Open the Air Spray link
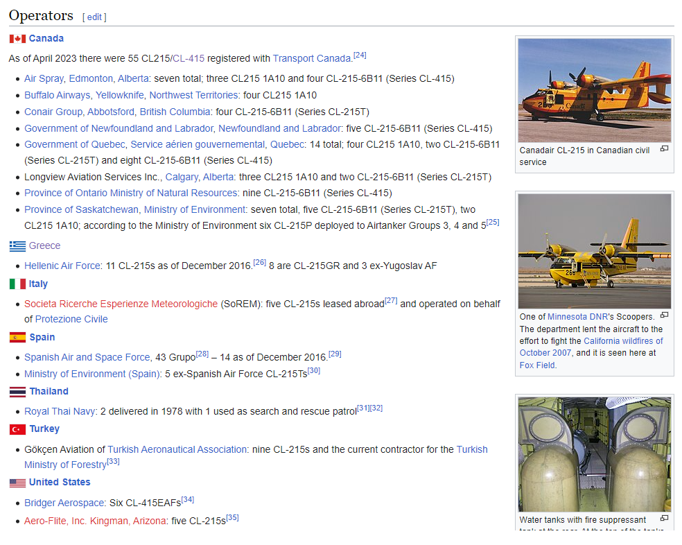 point(44,78)
